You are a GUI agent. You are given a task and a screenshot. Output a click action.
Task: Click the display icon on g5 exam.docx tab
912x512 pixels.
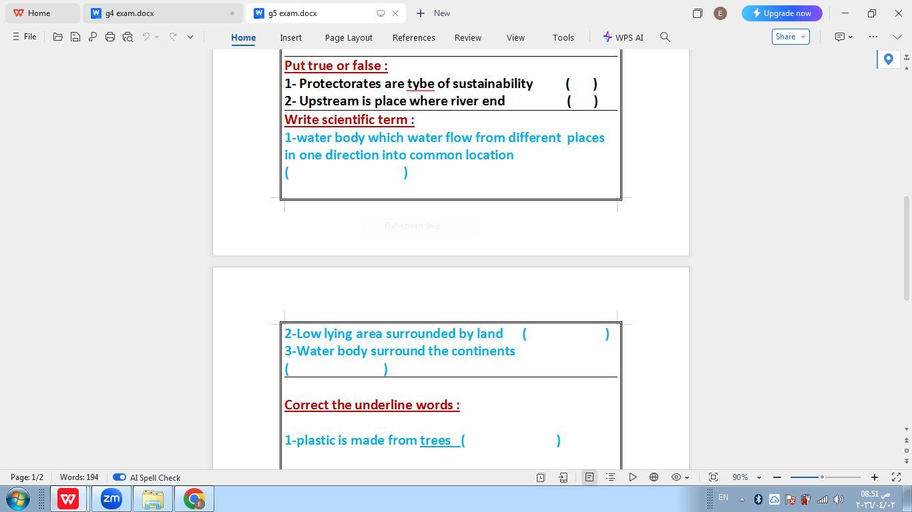tap(381, 13)
